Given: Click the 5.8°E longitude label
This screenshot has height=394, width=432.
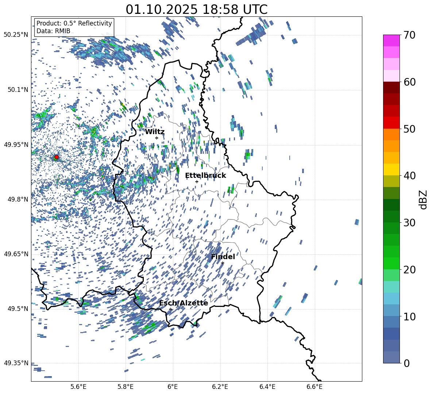Looking at the screenshot, I should 126,387.
